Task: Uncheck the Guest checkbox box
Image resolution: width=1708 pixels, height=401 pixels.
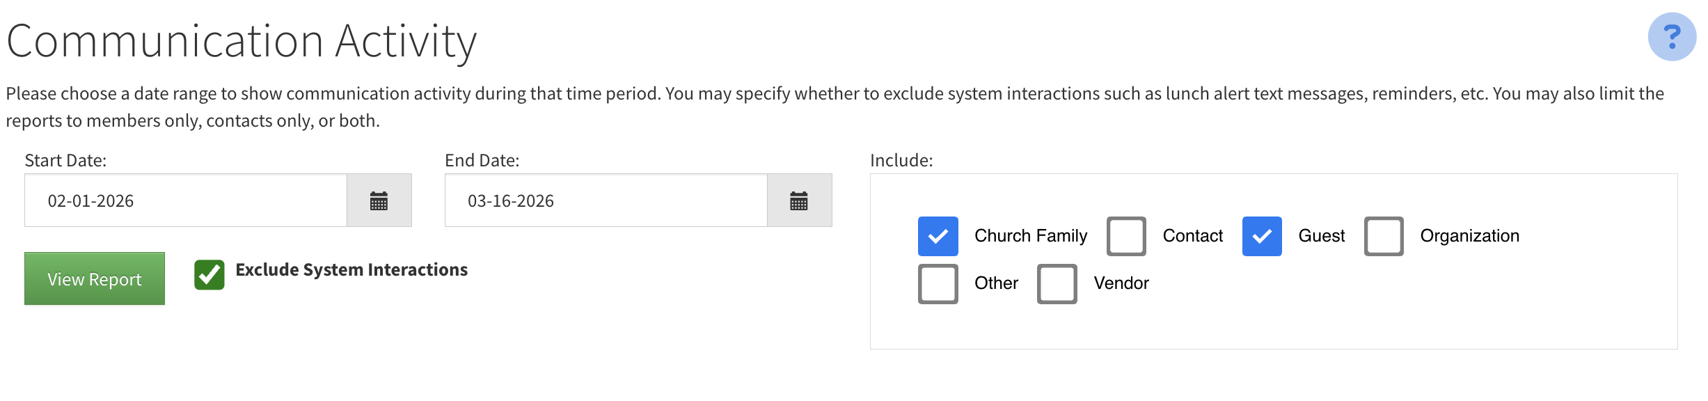Action: (1262, 237)
